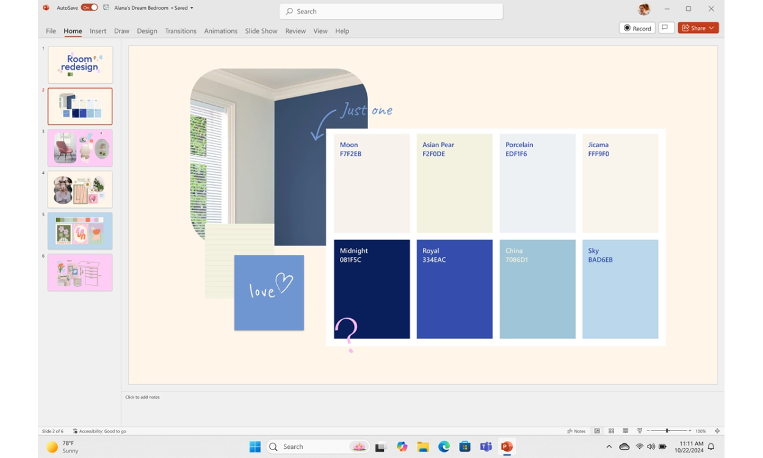Select Normal view icon in status bar
763x458 pixels.
pos(597,431)
